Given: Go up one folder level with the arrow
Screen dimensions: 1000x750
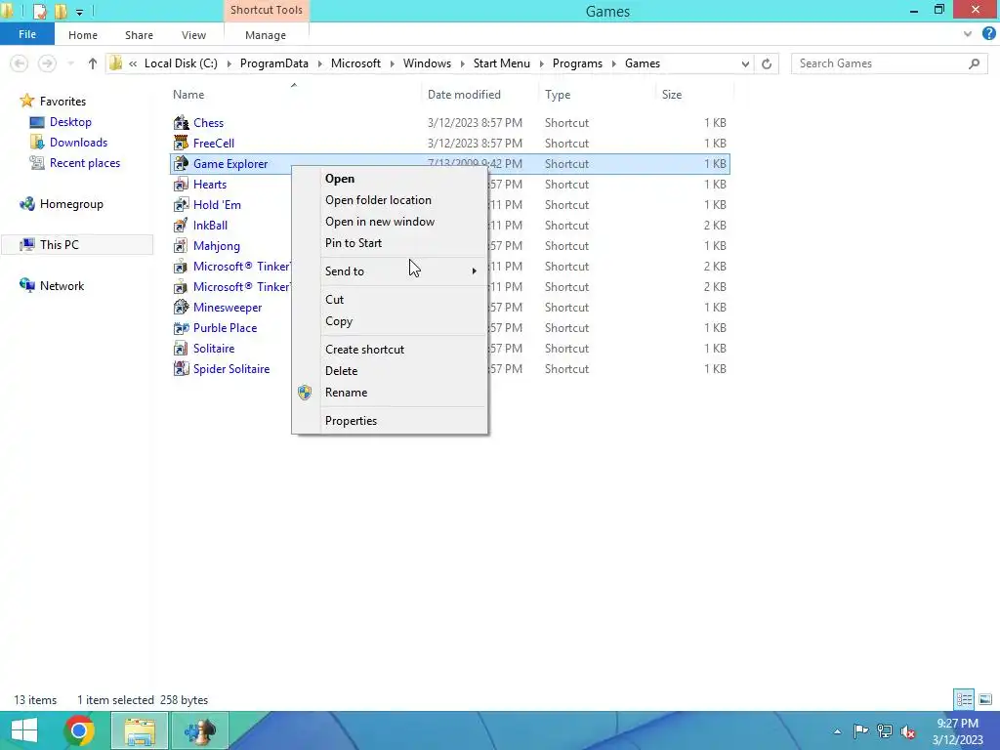Looking at the screenshot, I should tap(93, 63).
